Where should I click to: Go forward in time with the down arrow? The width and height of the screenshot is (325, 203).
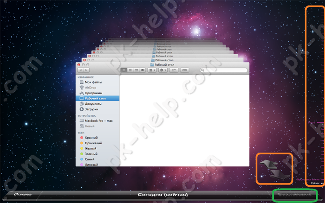[x=280, y=174]
